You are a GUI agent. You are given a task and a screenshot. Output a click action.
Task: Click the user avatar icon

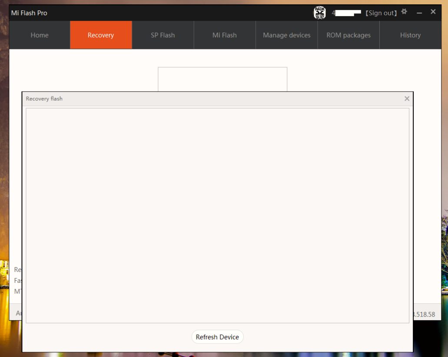point(319,13)
